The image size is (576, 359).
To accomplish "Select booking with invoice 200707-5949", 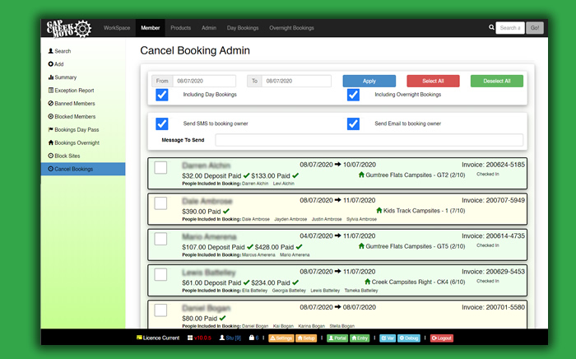I will click(160, 203).
